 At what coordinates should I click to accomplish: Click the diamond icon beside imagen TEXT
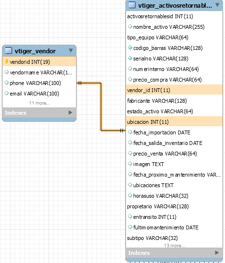(x=130, y=164)
